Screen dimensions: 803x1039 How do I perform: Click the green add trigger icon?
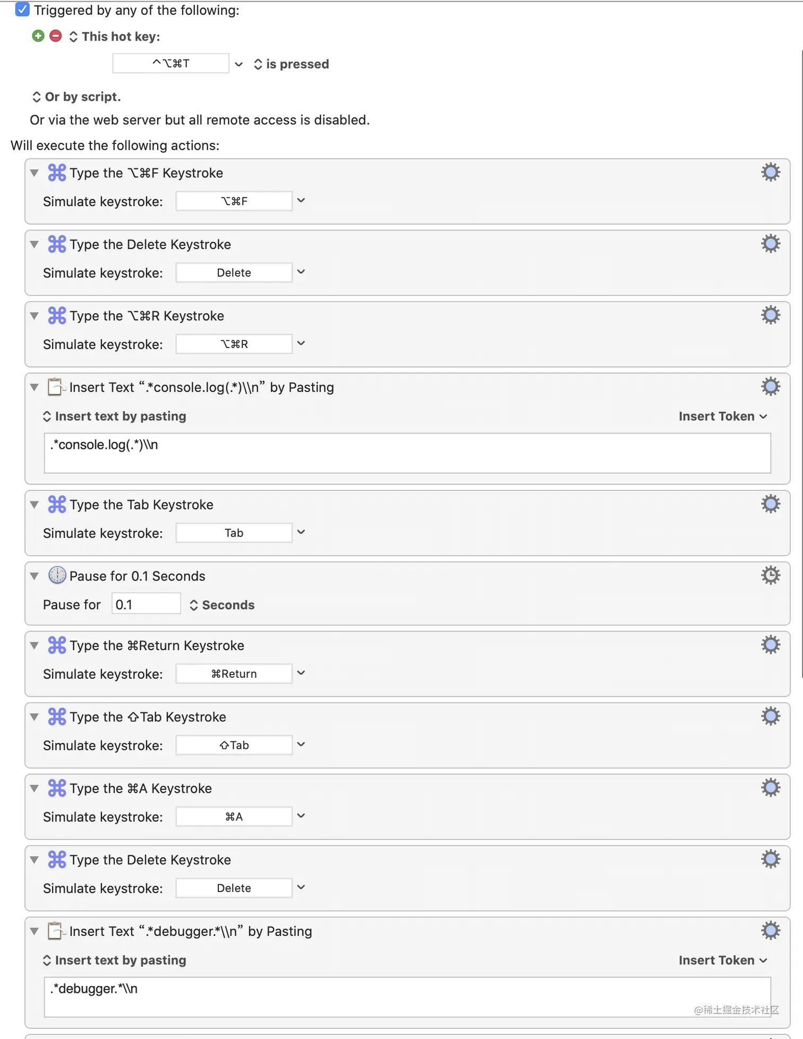(38, 36)
